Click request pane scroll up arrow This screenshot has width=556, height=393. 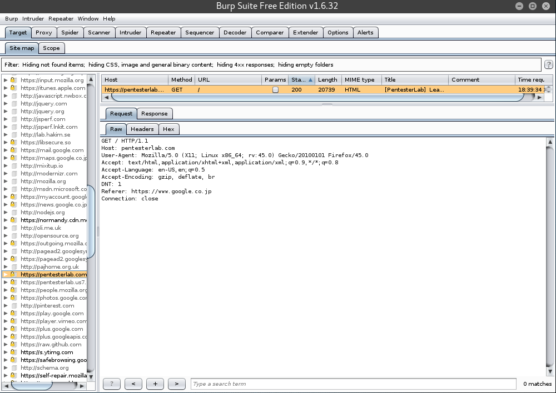point(550,142)
